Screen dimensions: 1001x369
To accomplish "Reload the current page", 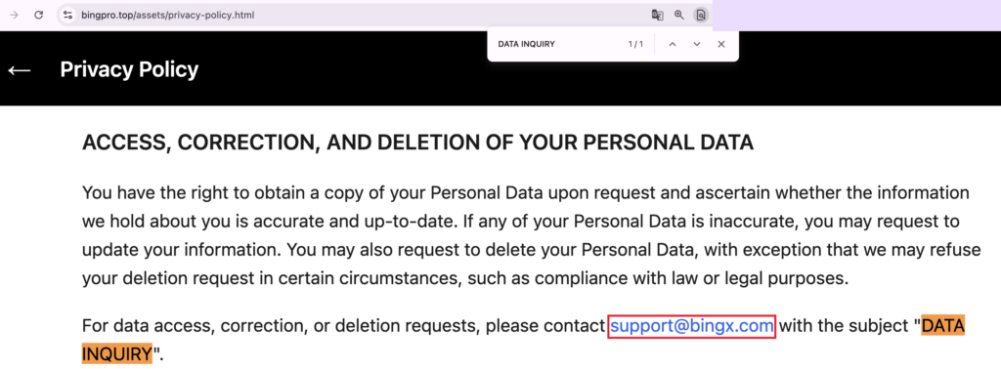I will tap(38, 15).
